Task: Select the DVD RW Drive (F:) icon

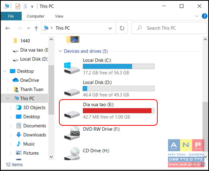Action: point(72,133)
